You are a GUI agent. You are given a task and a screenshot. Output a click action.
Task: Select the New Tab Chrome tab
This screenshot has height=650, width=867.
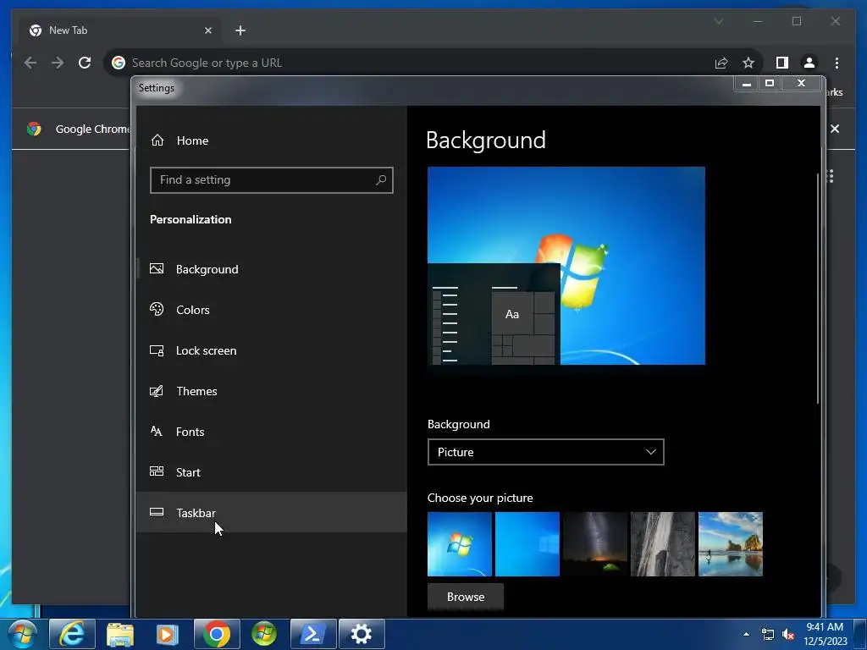click(120, 30)
